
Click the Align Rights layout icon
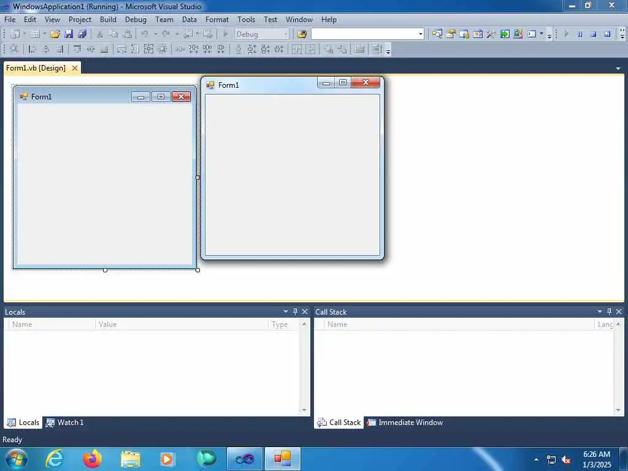59,49
